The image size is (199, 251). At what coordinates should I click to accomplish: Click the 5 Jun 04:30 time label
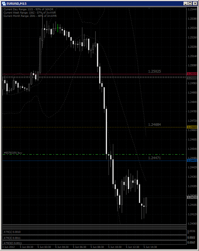(62, 247)
